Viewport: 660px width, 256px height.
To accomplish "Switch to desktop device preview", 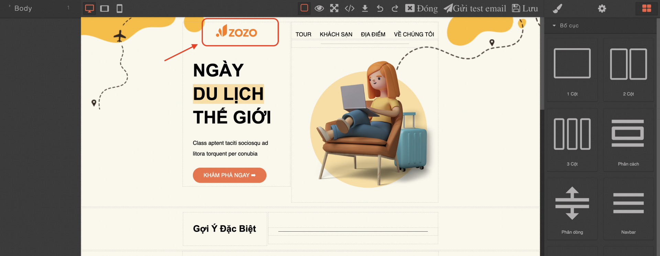I will click(89, 8).
